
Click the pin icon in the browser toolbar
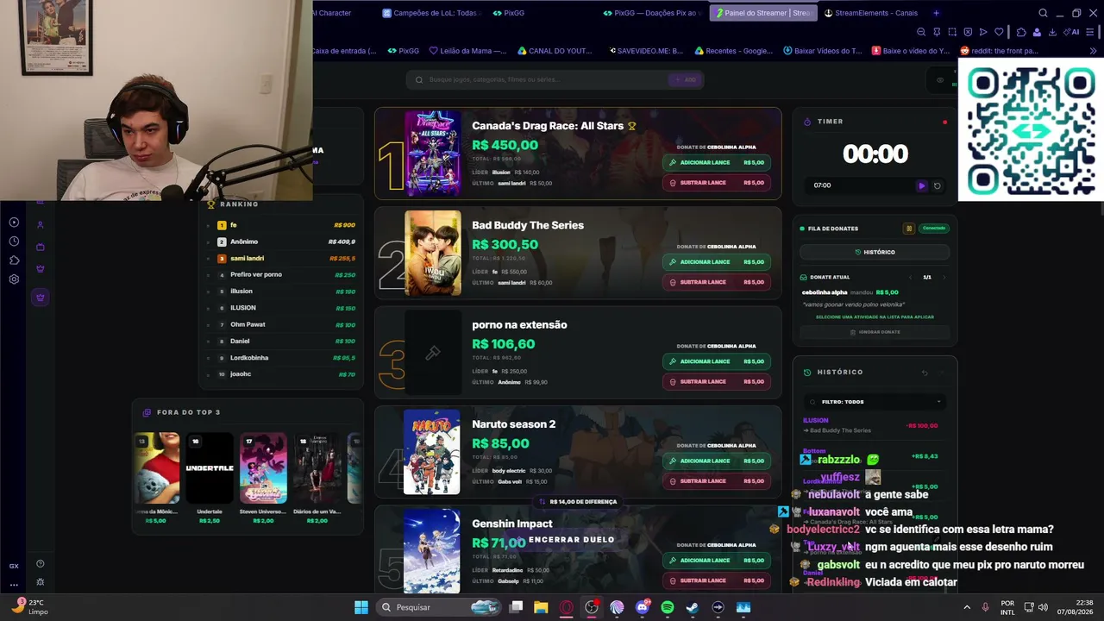tap(937, 32)
